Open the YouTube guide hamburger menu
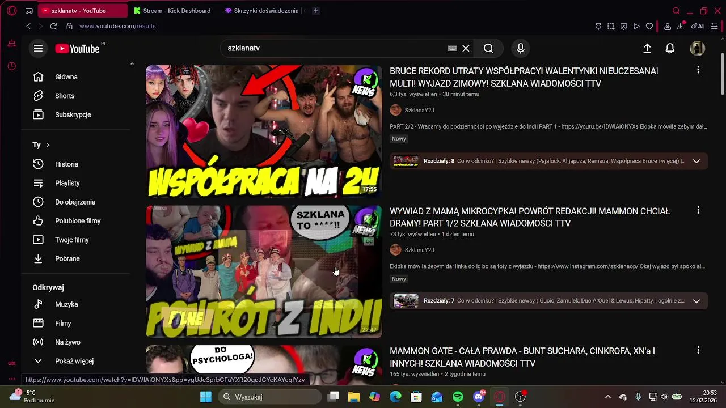Screen dimensions: 726x408 coord(38,49)
